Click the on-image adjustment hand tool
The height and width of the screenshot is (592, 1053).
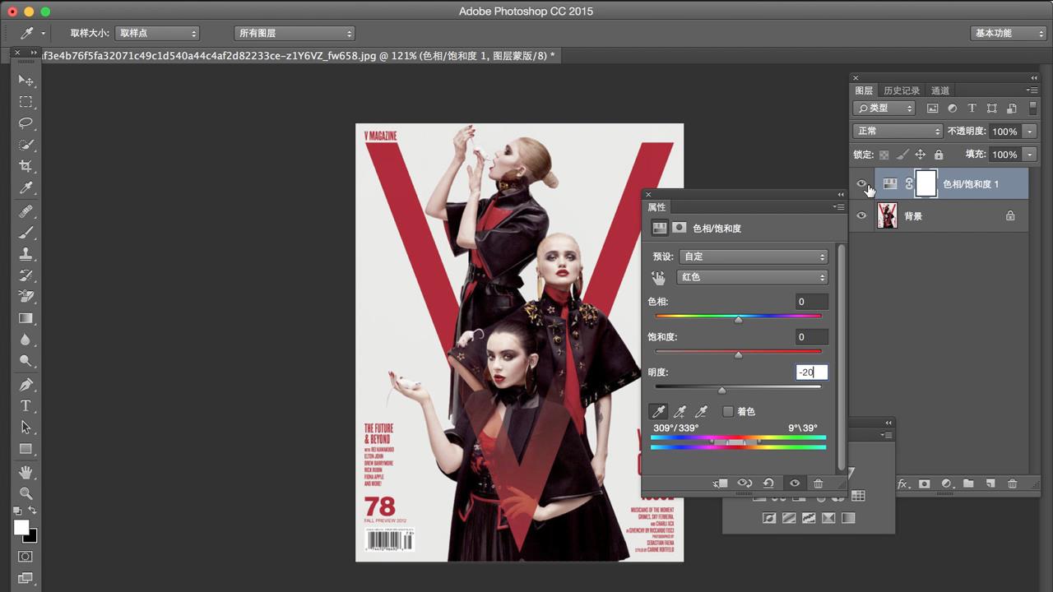click(658, 278)
